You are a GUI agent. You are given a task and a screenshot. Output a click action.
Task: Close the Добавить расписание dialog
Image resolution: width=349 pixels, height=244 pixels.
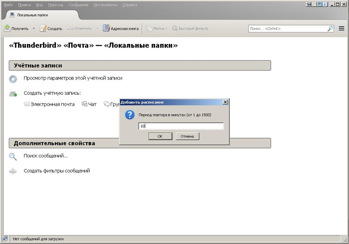tap(225, 102)
